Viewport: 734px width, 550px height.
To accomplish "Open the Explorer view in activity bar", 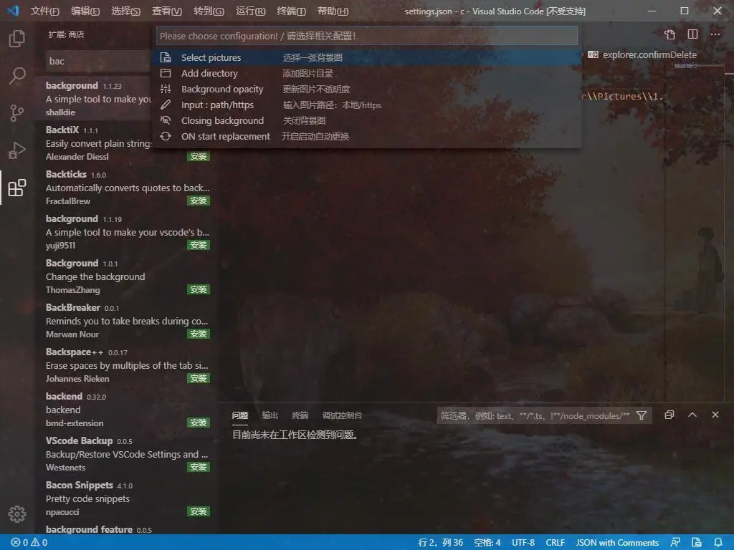I will tap(17, 39).
